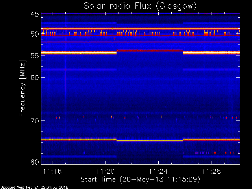Click the 80 frequency tick label
This screenshot has width=252, height=189.
pyautogui.click(x=35, y=162)
